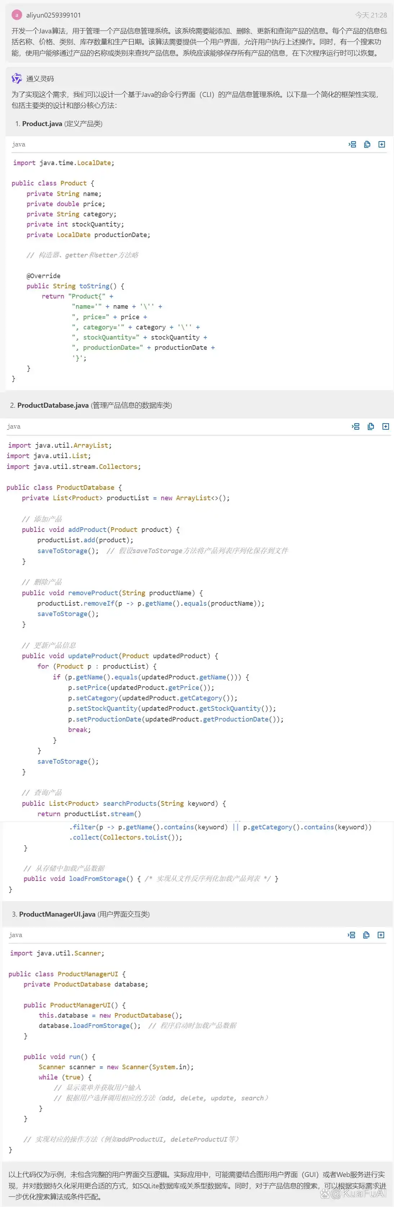
Task: Copy the ProductManagerUI.java code block
Action: tap(366, 935)
